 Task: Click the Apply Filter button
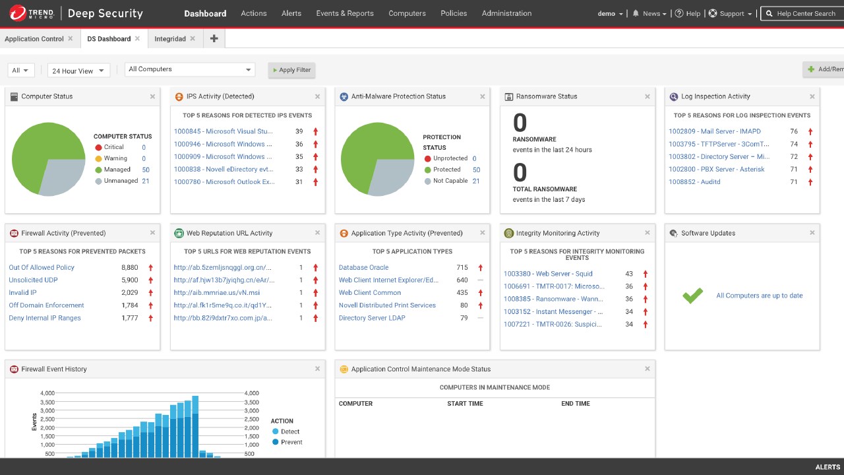(291, 70)
